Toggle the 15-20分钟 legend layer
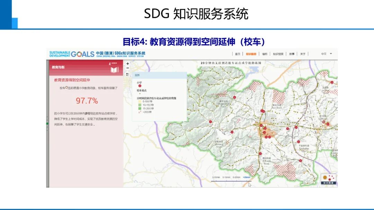 140,109
